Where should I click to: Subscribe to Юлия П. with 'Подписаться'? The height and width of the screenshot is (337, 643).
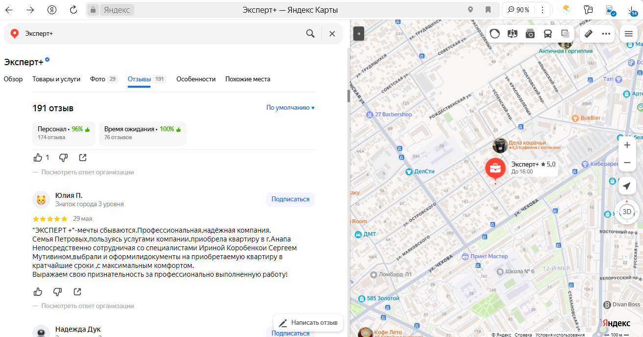[x=290, y=199]
